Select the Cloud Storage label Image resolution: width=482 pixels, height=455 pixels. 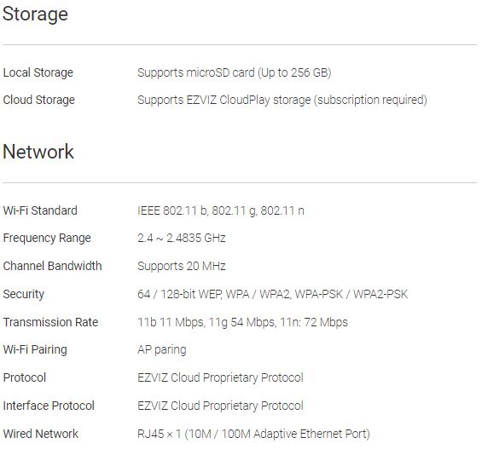(x=38, y=100)
